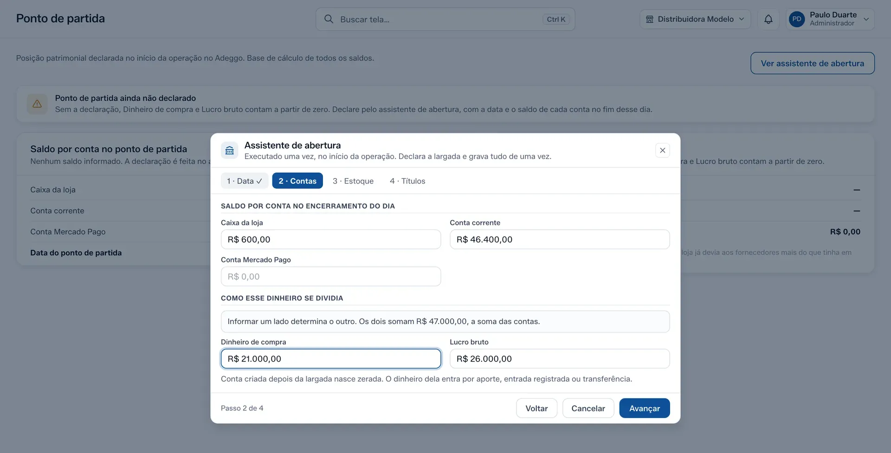Click the Voltar button
Screen dimensions: 891x453
tap(536, 408)
